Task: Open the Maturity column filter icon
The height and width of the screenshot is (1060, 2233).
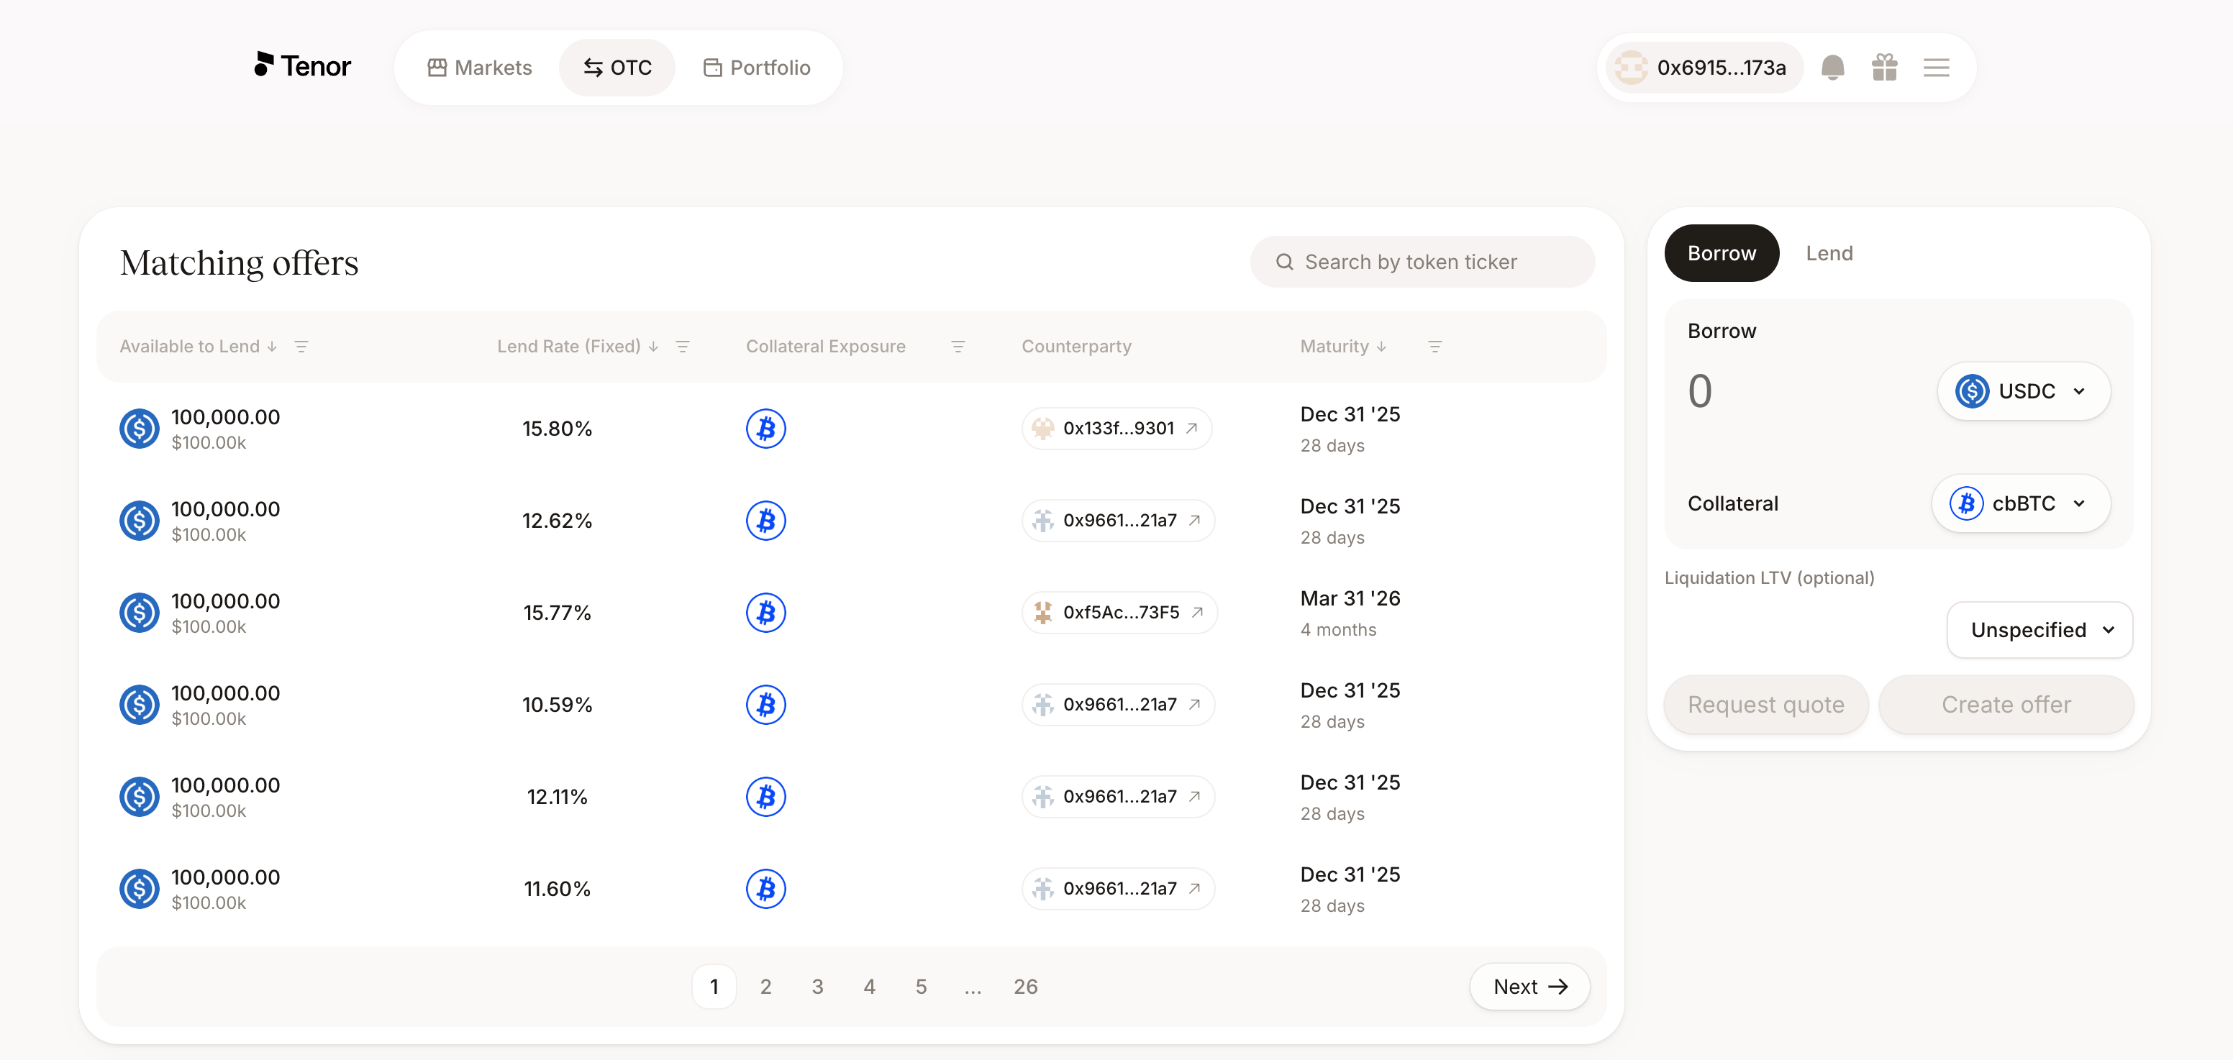Action: pyautogui.click(x=1434, y=347)
